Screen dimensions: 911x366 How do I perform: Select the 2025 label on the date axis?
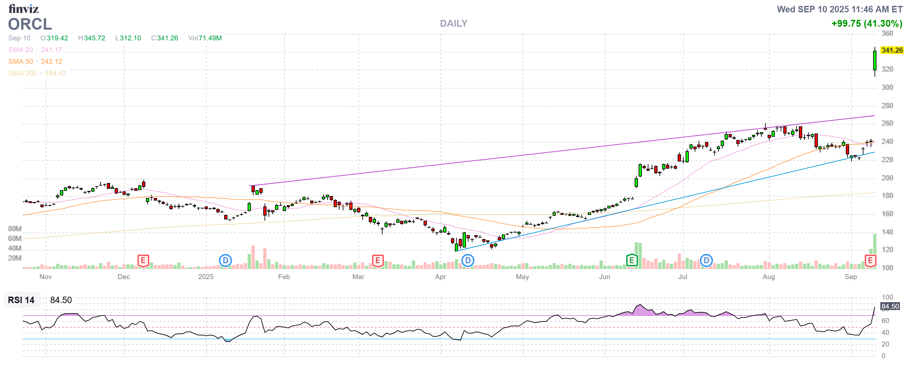coord(205,277)
